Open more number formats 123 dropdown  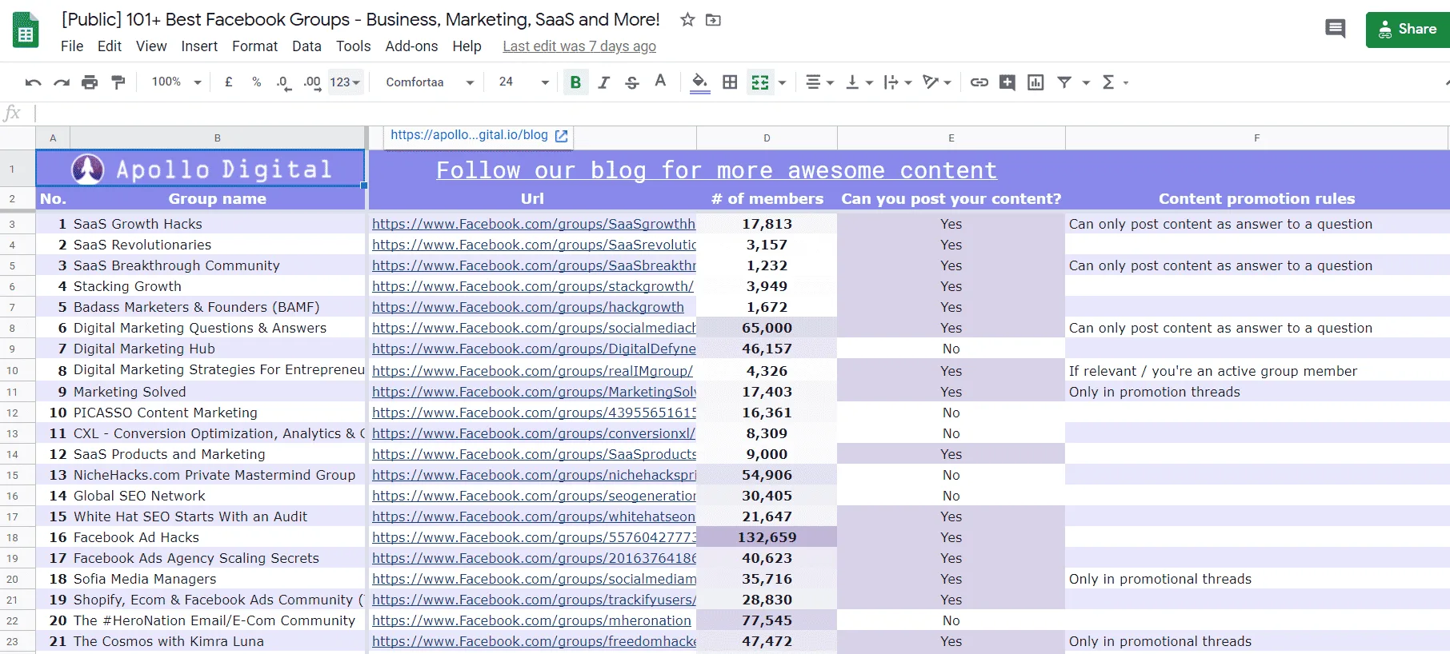pos(345,82)
